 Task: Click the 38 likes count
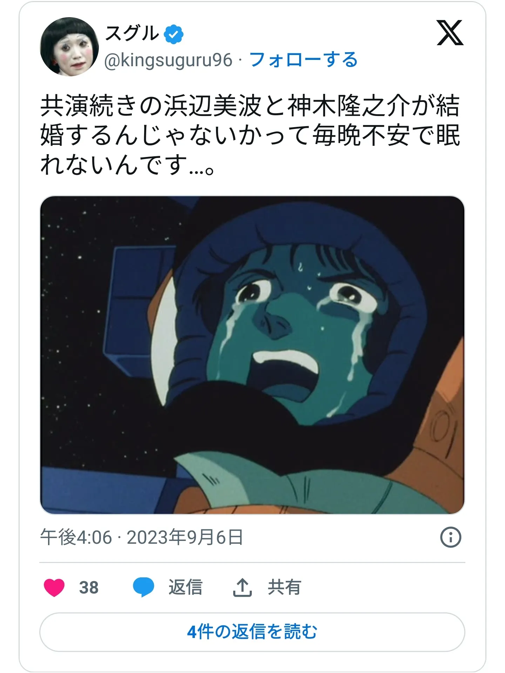(89, 588)
